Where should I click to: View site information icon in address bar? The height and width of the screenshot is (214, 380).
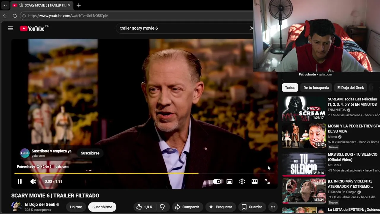click(x=24, y=16)
